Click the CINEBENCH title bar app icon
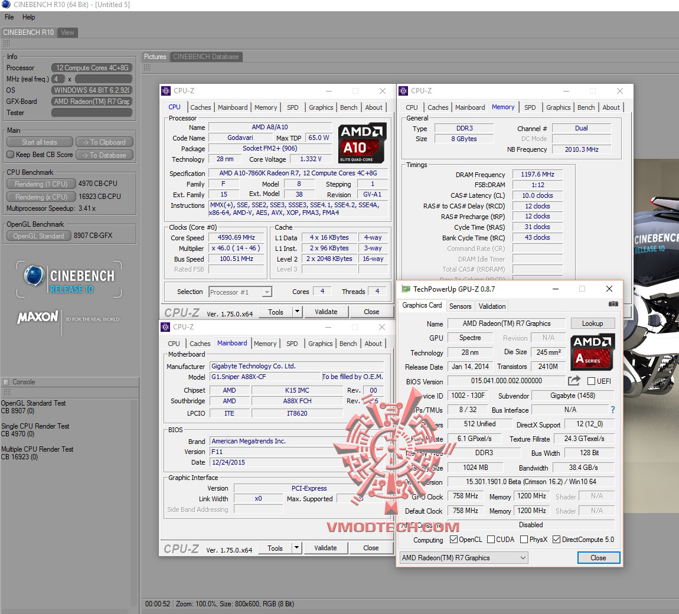Screen dimensions: 679x614 [x=6, y=4]
